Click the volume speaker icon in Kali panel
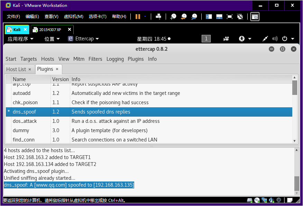Screen dimensions: 303x206 [275, 39]
